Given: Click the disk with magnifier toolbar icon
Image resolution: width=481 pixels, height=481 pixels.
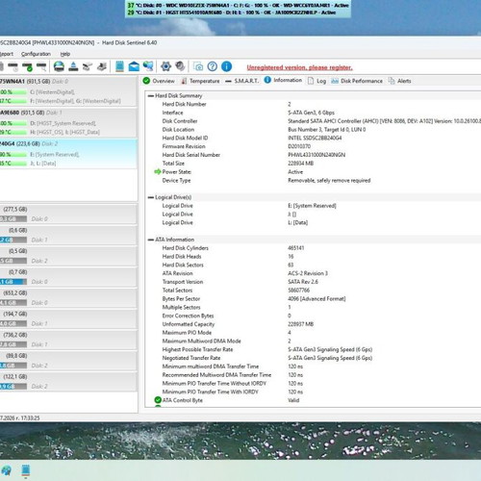Looking at the screenshot, I should [x=41, y=66].
